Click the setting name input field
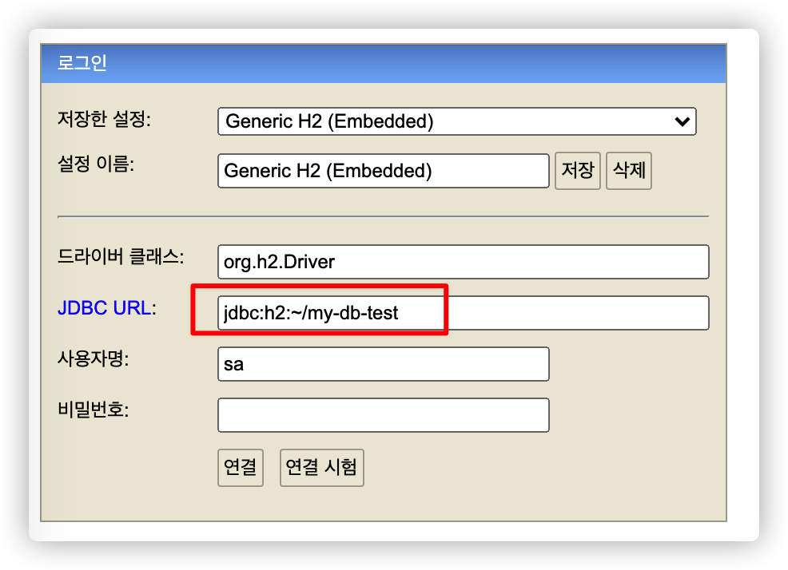 click(x=384, y=171)
